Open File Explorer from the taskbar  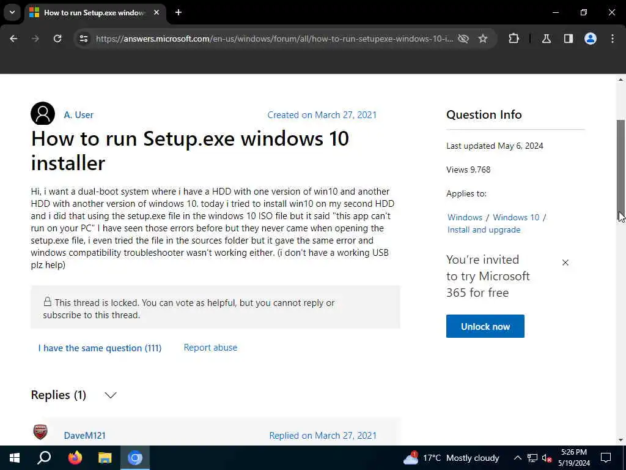click(x=105, y=458)
